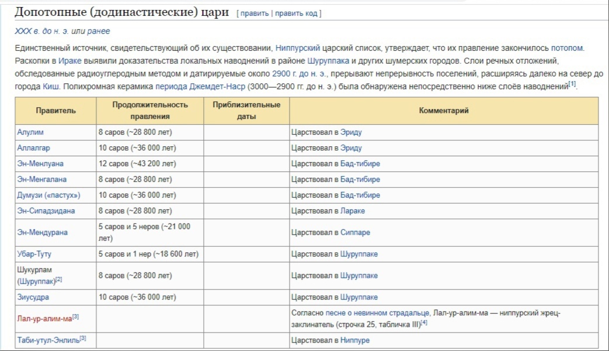
Task: Click footnote [2] next to Шуруппак
Action: [58, 279]
